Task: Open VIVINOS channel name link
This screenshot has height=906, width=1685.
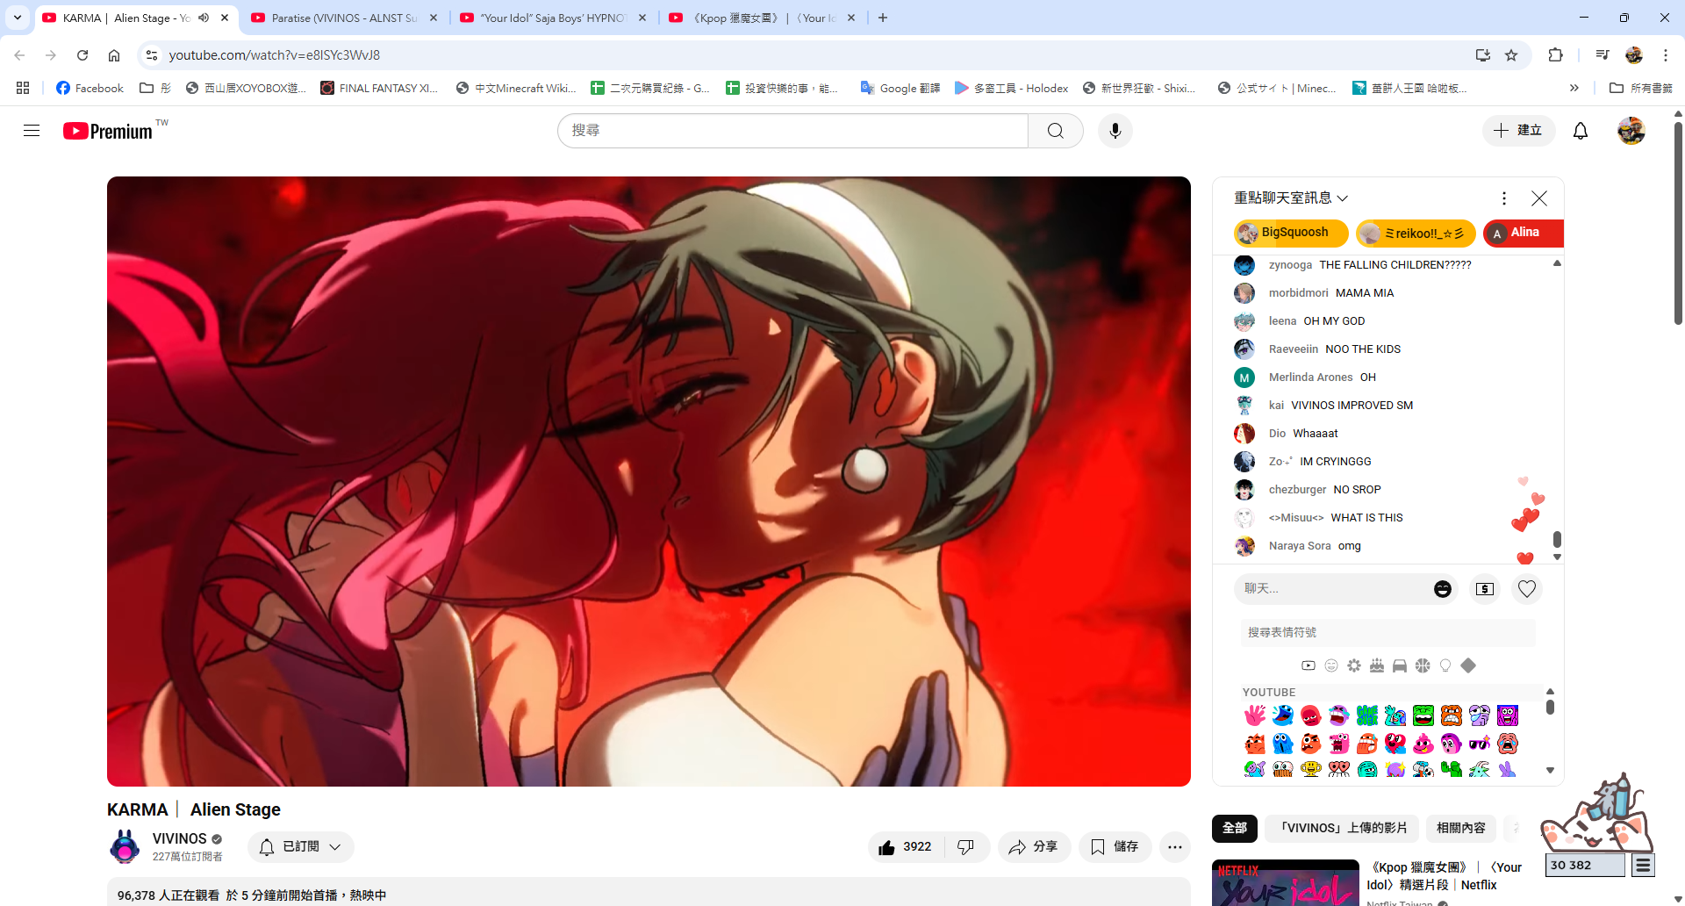Action: (179, 838)
